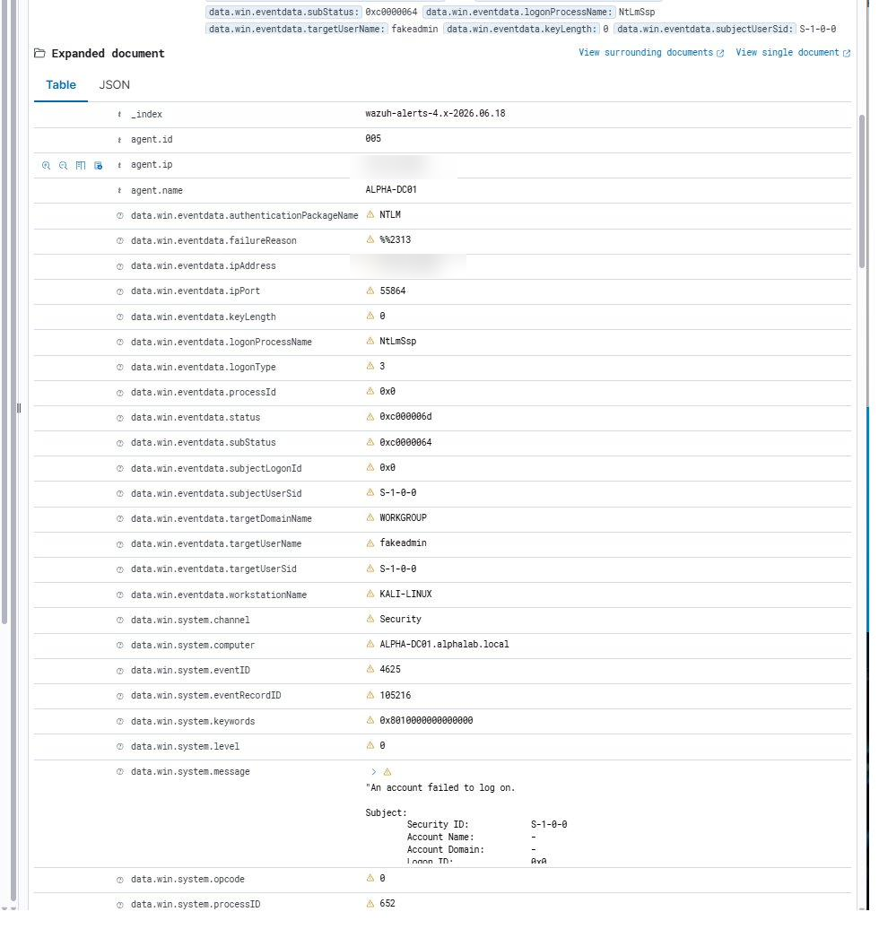879x929 pixels.
Task: Select agent.name value ALPHA-DC01
Action: (390, 189)
